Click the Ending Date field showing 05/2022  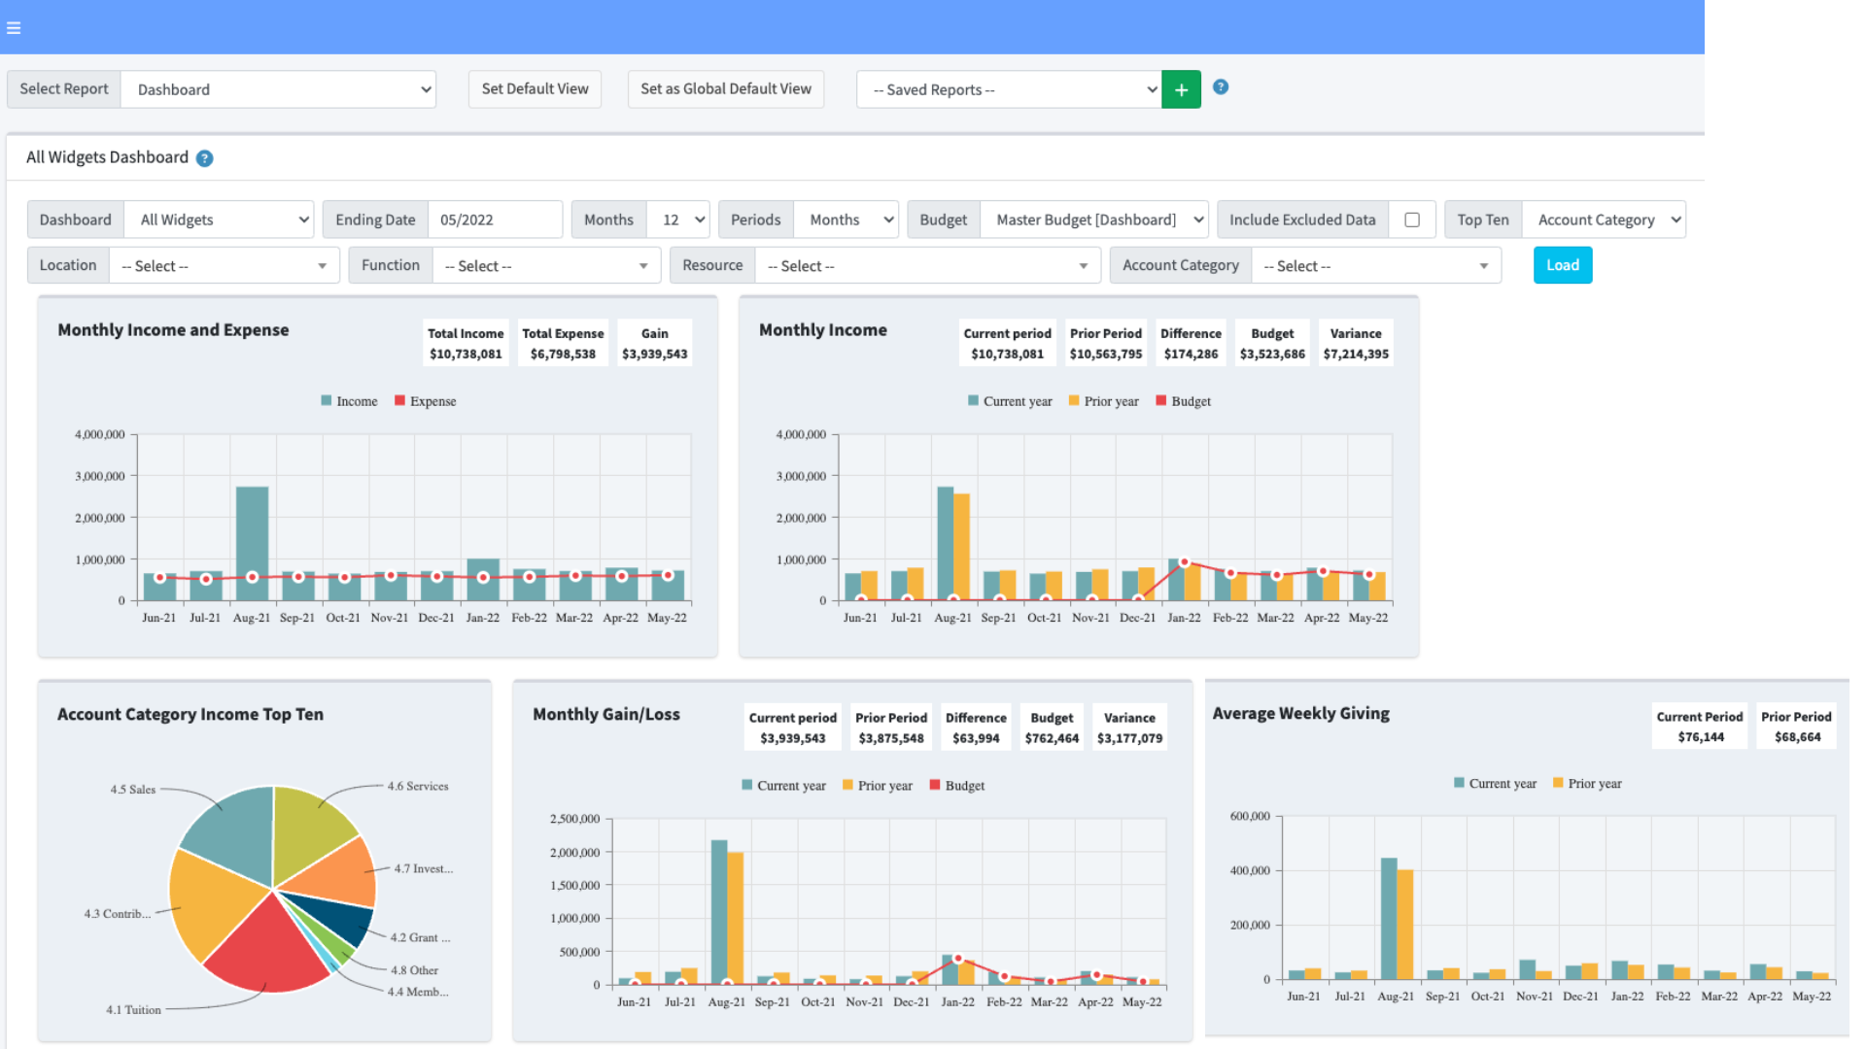(x=495, y=219)
